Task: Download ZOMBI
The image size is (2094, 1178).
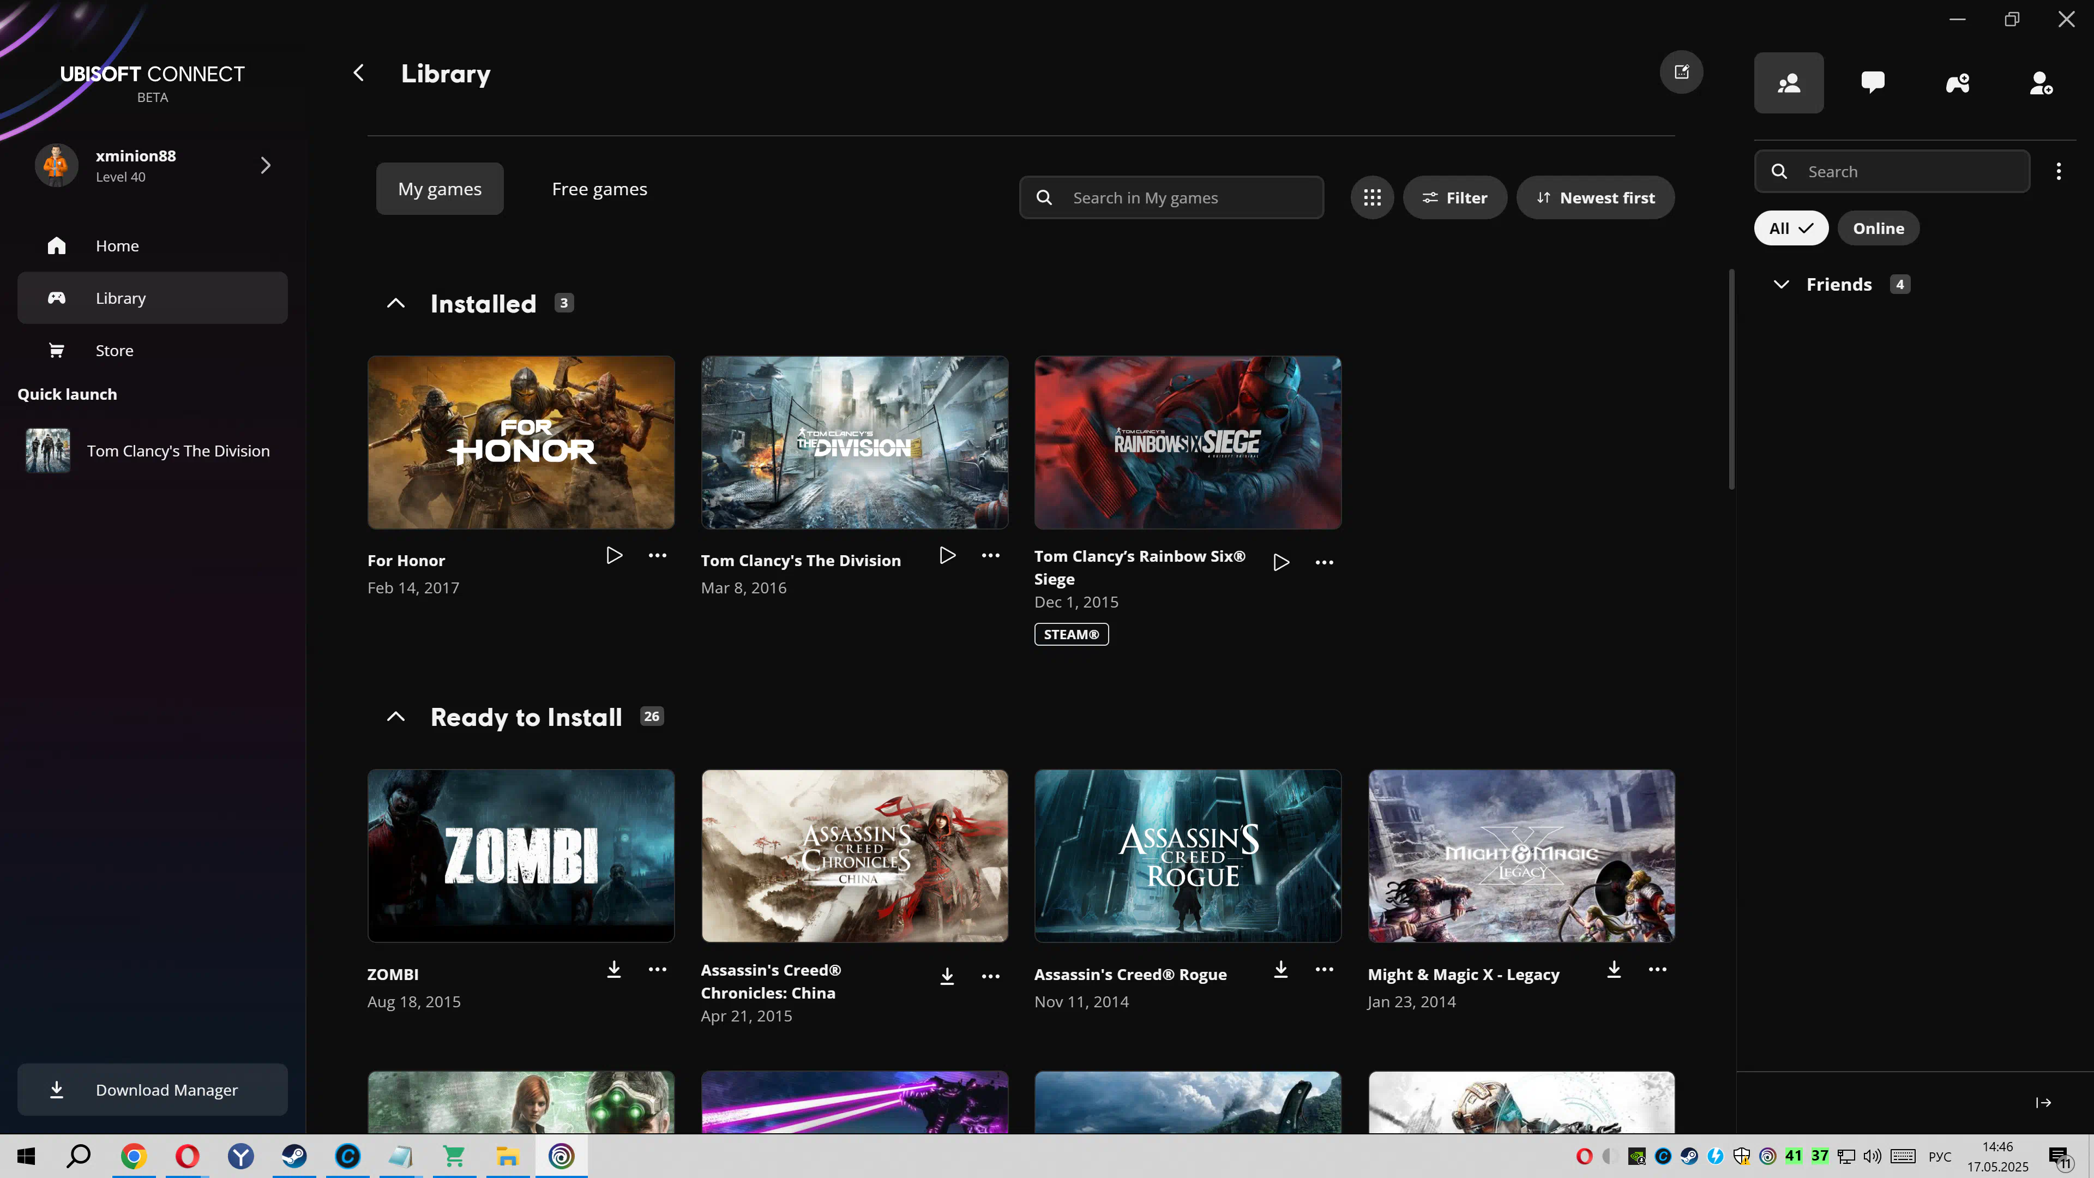Action: pos(615,970)
